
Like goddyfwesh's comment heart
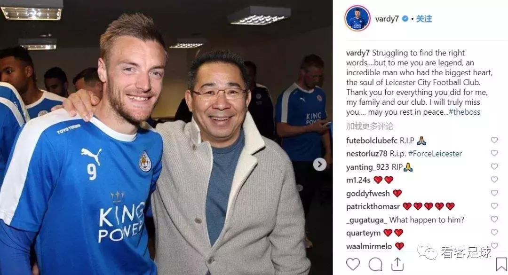pos(494,193)
